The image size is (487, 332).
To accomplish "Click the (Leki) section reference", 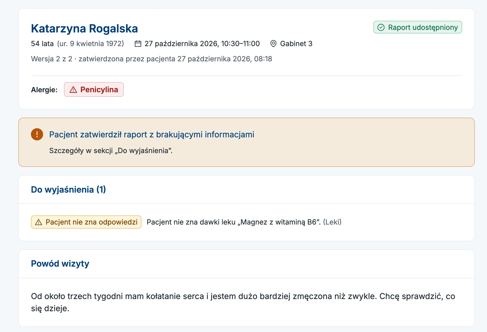I will 332,222.
